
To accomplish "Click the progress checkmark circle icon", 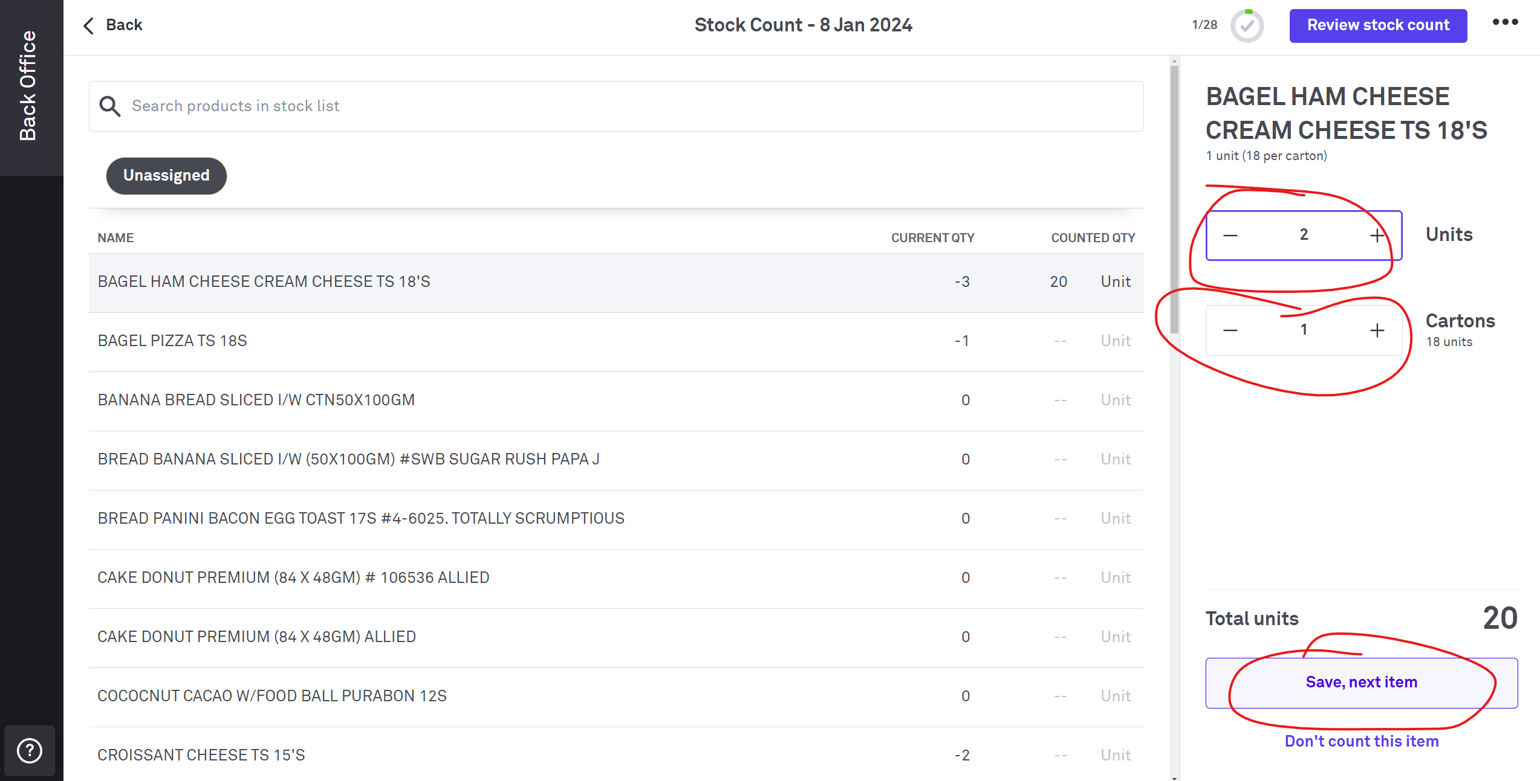I will (x=1247, y=26).
